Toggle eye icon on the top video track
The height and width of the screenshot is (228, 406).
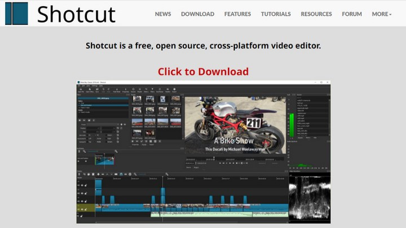[82, 185]
